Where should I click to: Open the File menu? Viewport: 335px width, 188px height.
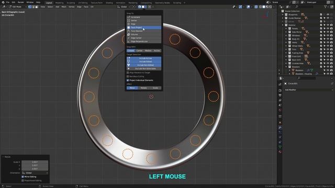[x=8, y=2]
